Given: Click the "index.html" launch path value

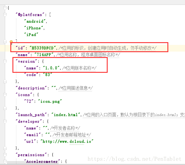Looking at the screenshot, I should coord(66,115).
